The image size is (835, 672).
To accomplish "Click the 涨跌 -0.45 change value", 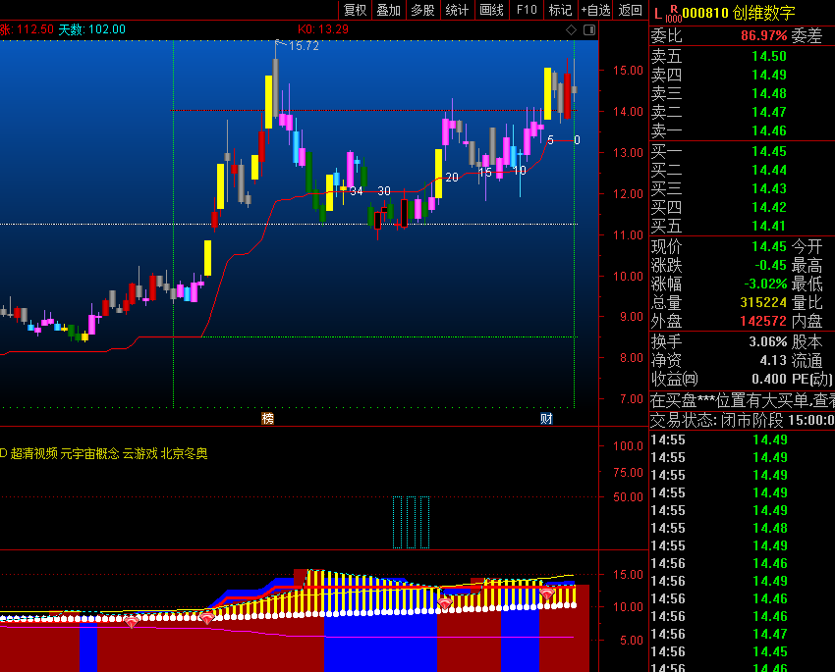I will [770, 265].
